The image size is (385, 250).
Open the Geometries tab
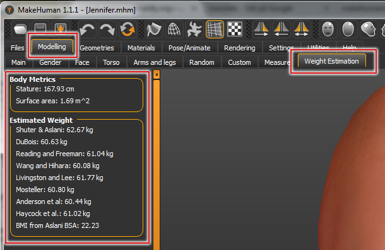[97, 48]
